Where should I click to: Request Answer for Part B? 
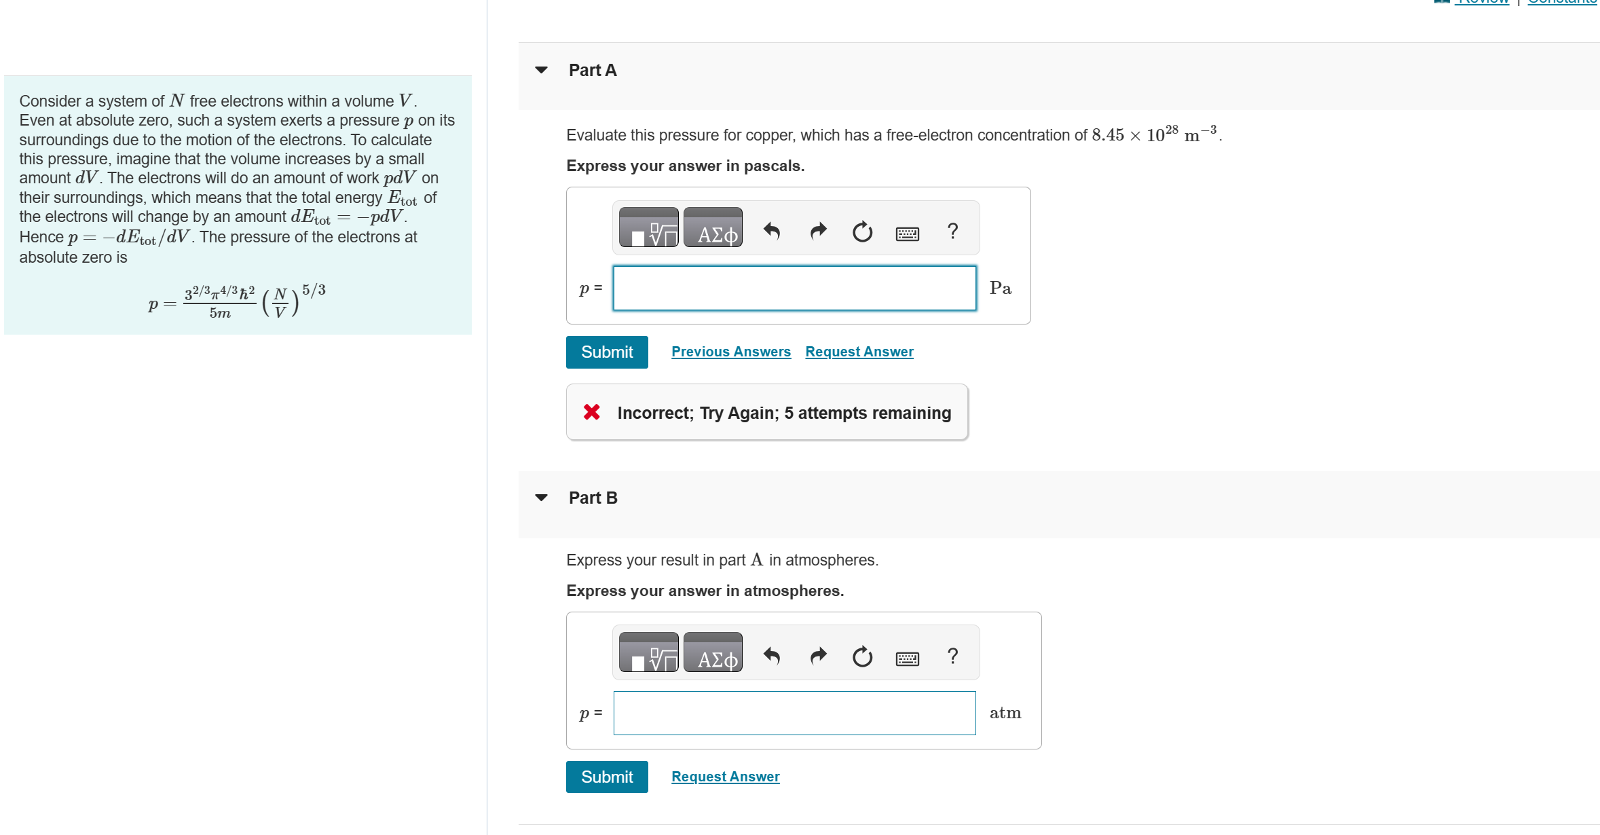click(x=724, y=776)
